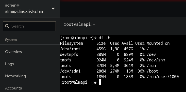This screenshot has height=92, width=186.
Task: Click the devtmpfs filesystem entry
Action: tap(69, 54)
